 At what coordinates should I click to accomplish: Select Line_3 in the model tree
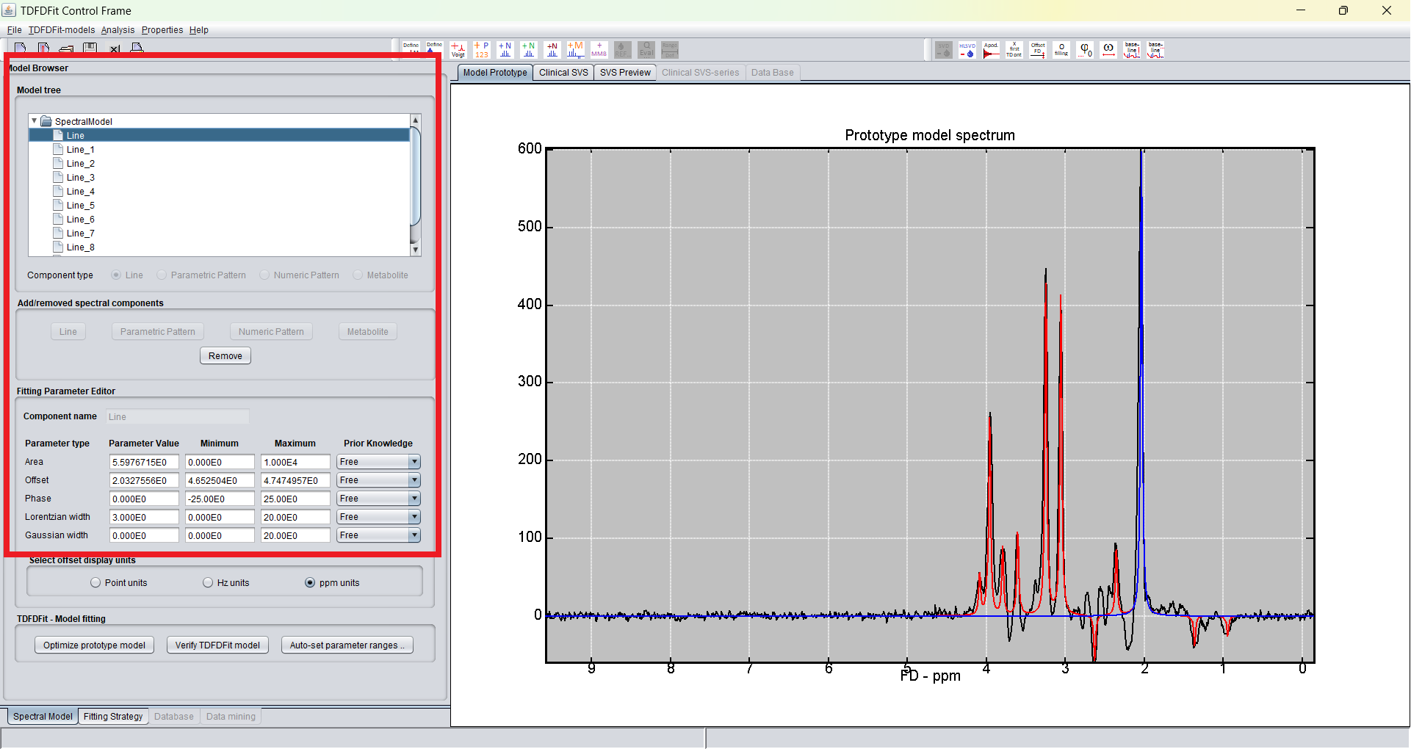point(80,178)
